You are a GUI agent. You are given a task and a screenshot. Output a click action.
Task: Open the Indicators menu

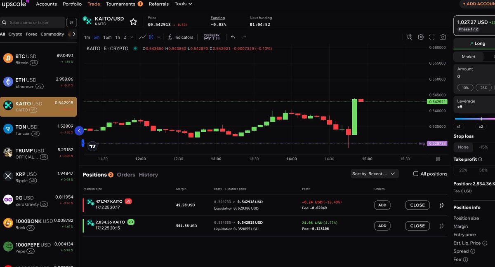(x=181, y=37)
